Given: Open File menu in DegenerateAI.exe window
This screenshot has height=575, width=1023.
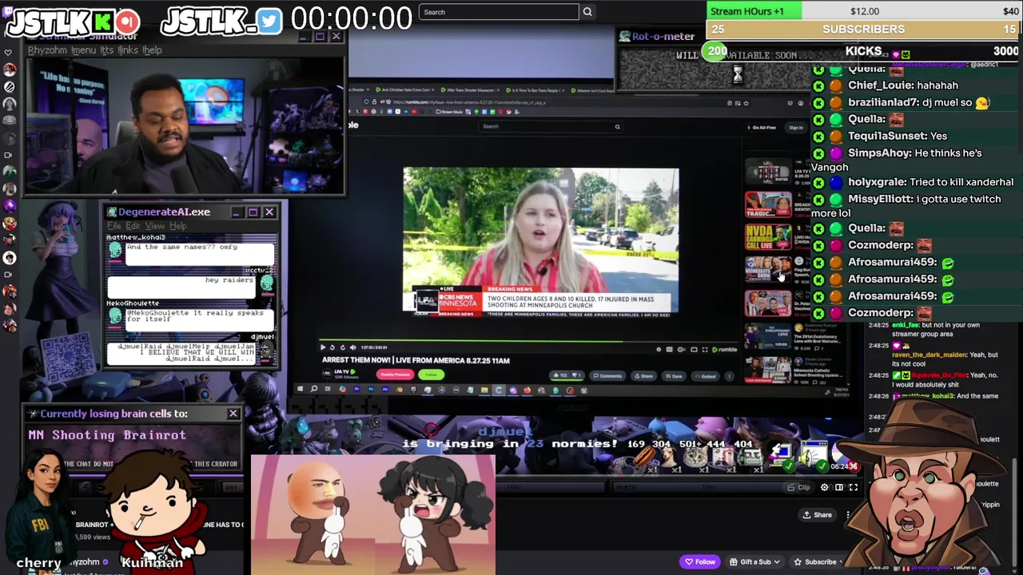Looking at the screenshot, I should pyautogui.click(x=114, y=226).
